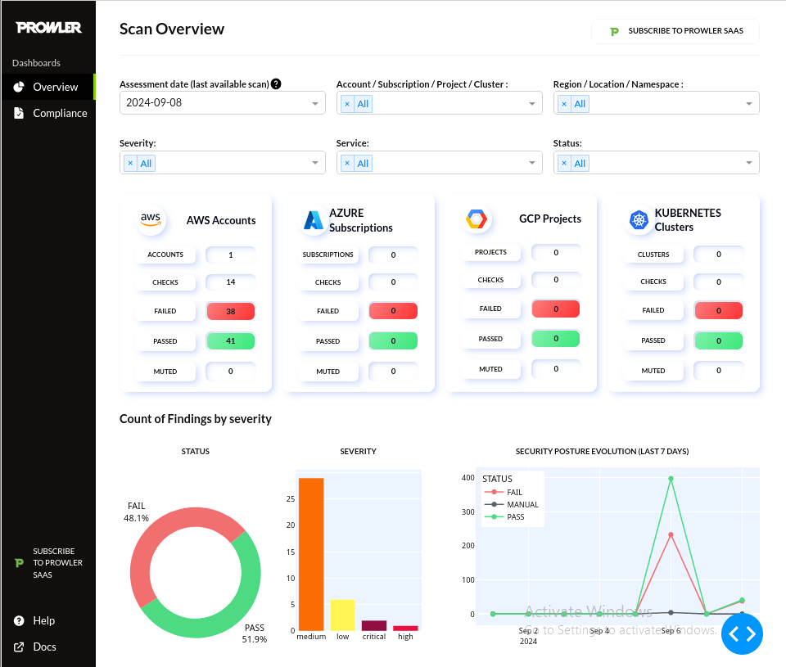Toggle PASS series in chart legend

(x=505, y=516)
